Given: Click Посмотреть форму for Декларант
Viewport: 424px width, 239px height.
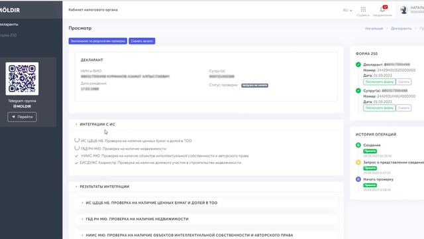Looking at the screenshot, I should (380, 82).
